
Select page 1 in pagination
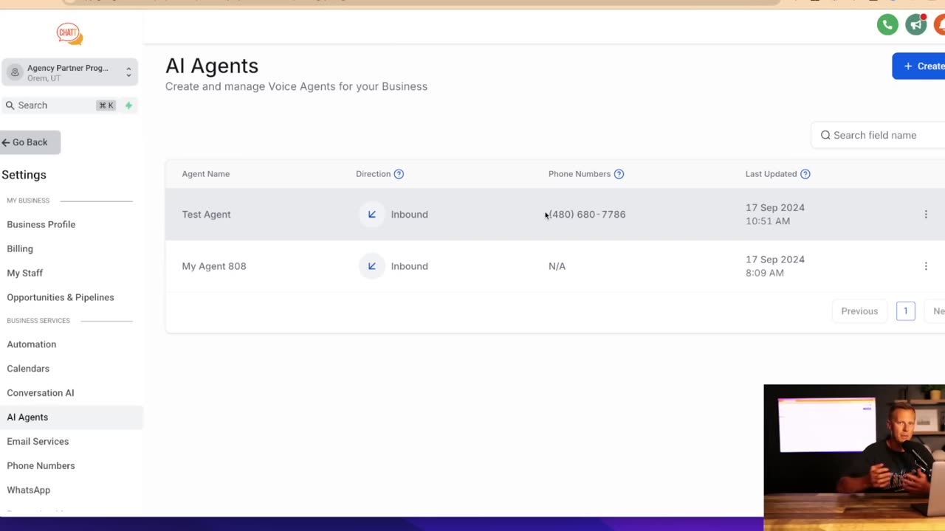(905, 311)
